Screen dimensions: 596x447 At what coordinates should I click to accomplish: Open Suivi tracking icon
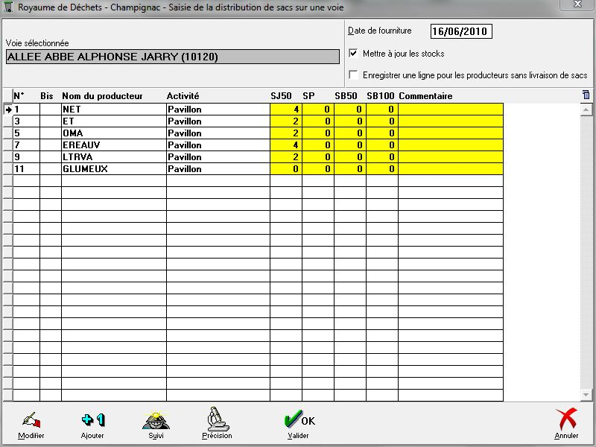point(153,420)
